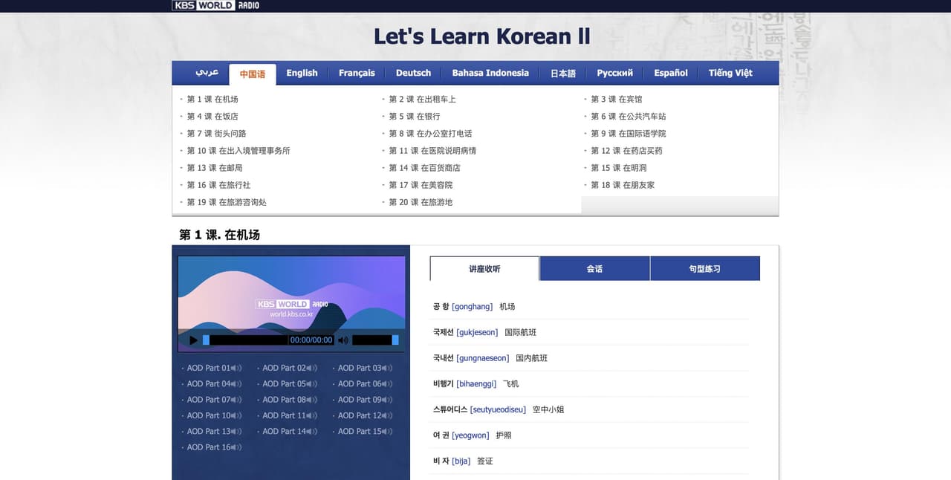Click the audio player wave artwork
Viewport: 951px width, 480px height.
(291, 293)
